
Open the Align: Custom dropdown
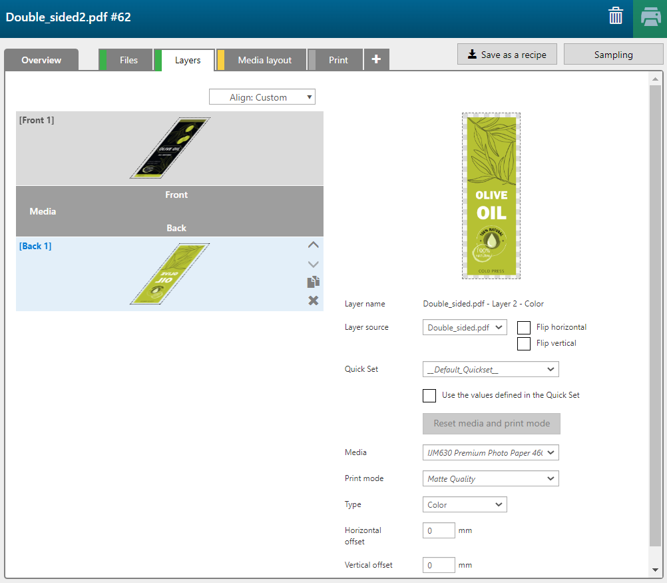[262, 97]
